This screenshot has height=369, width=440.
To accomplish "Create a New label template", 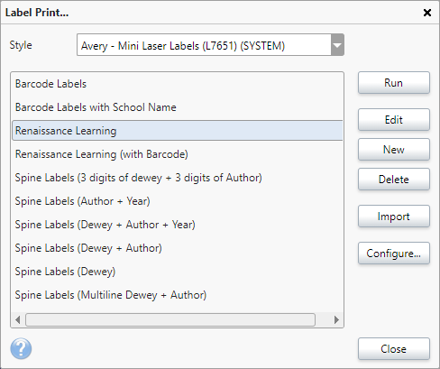I will (394, 150).
